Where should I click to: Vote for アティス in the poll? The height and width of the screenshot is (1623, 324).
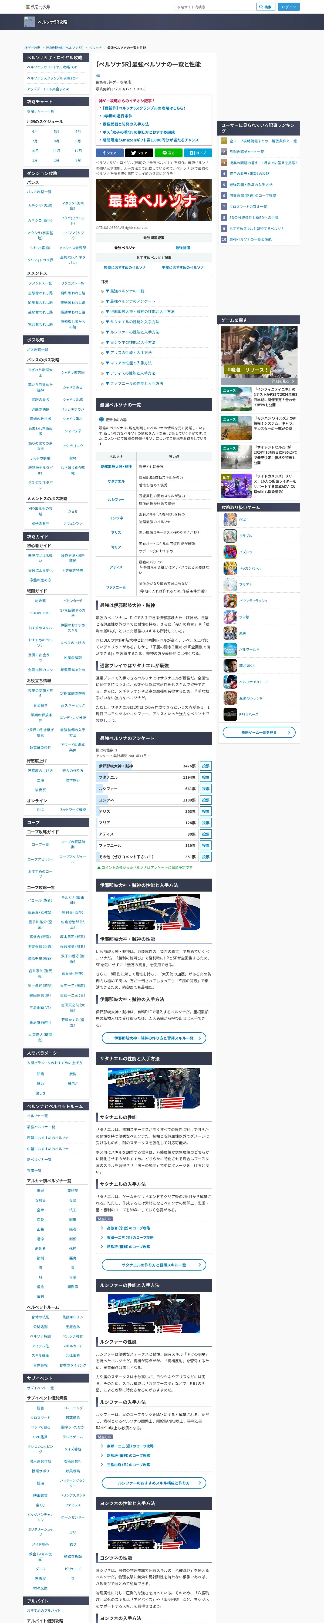206,834
